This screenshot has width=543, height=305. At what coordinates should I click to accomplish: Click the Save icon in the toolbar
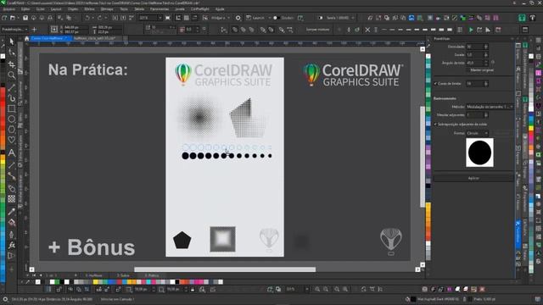(x=25, y=18)
